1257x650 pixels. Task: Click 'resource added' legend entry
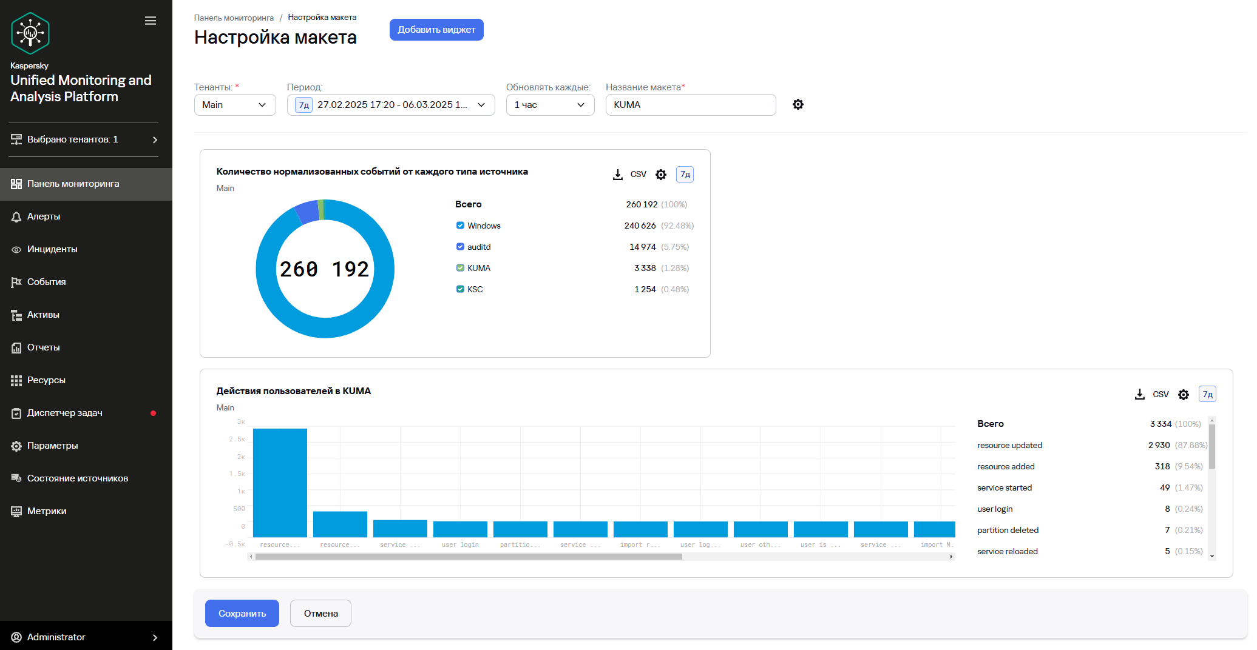(1006, 466)
